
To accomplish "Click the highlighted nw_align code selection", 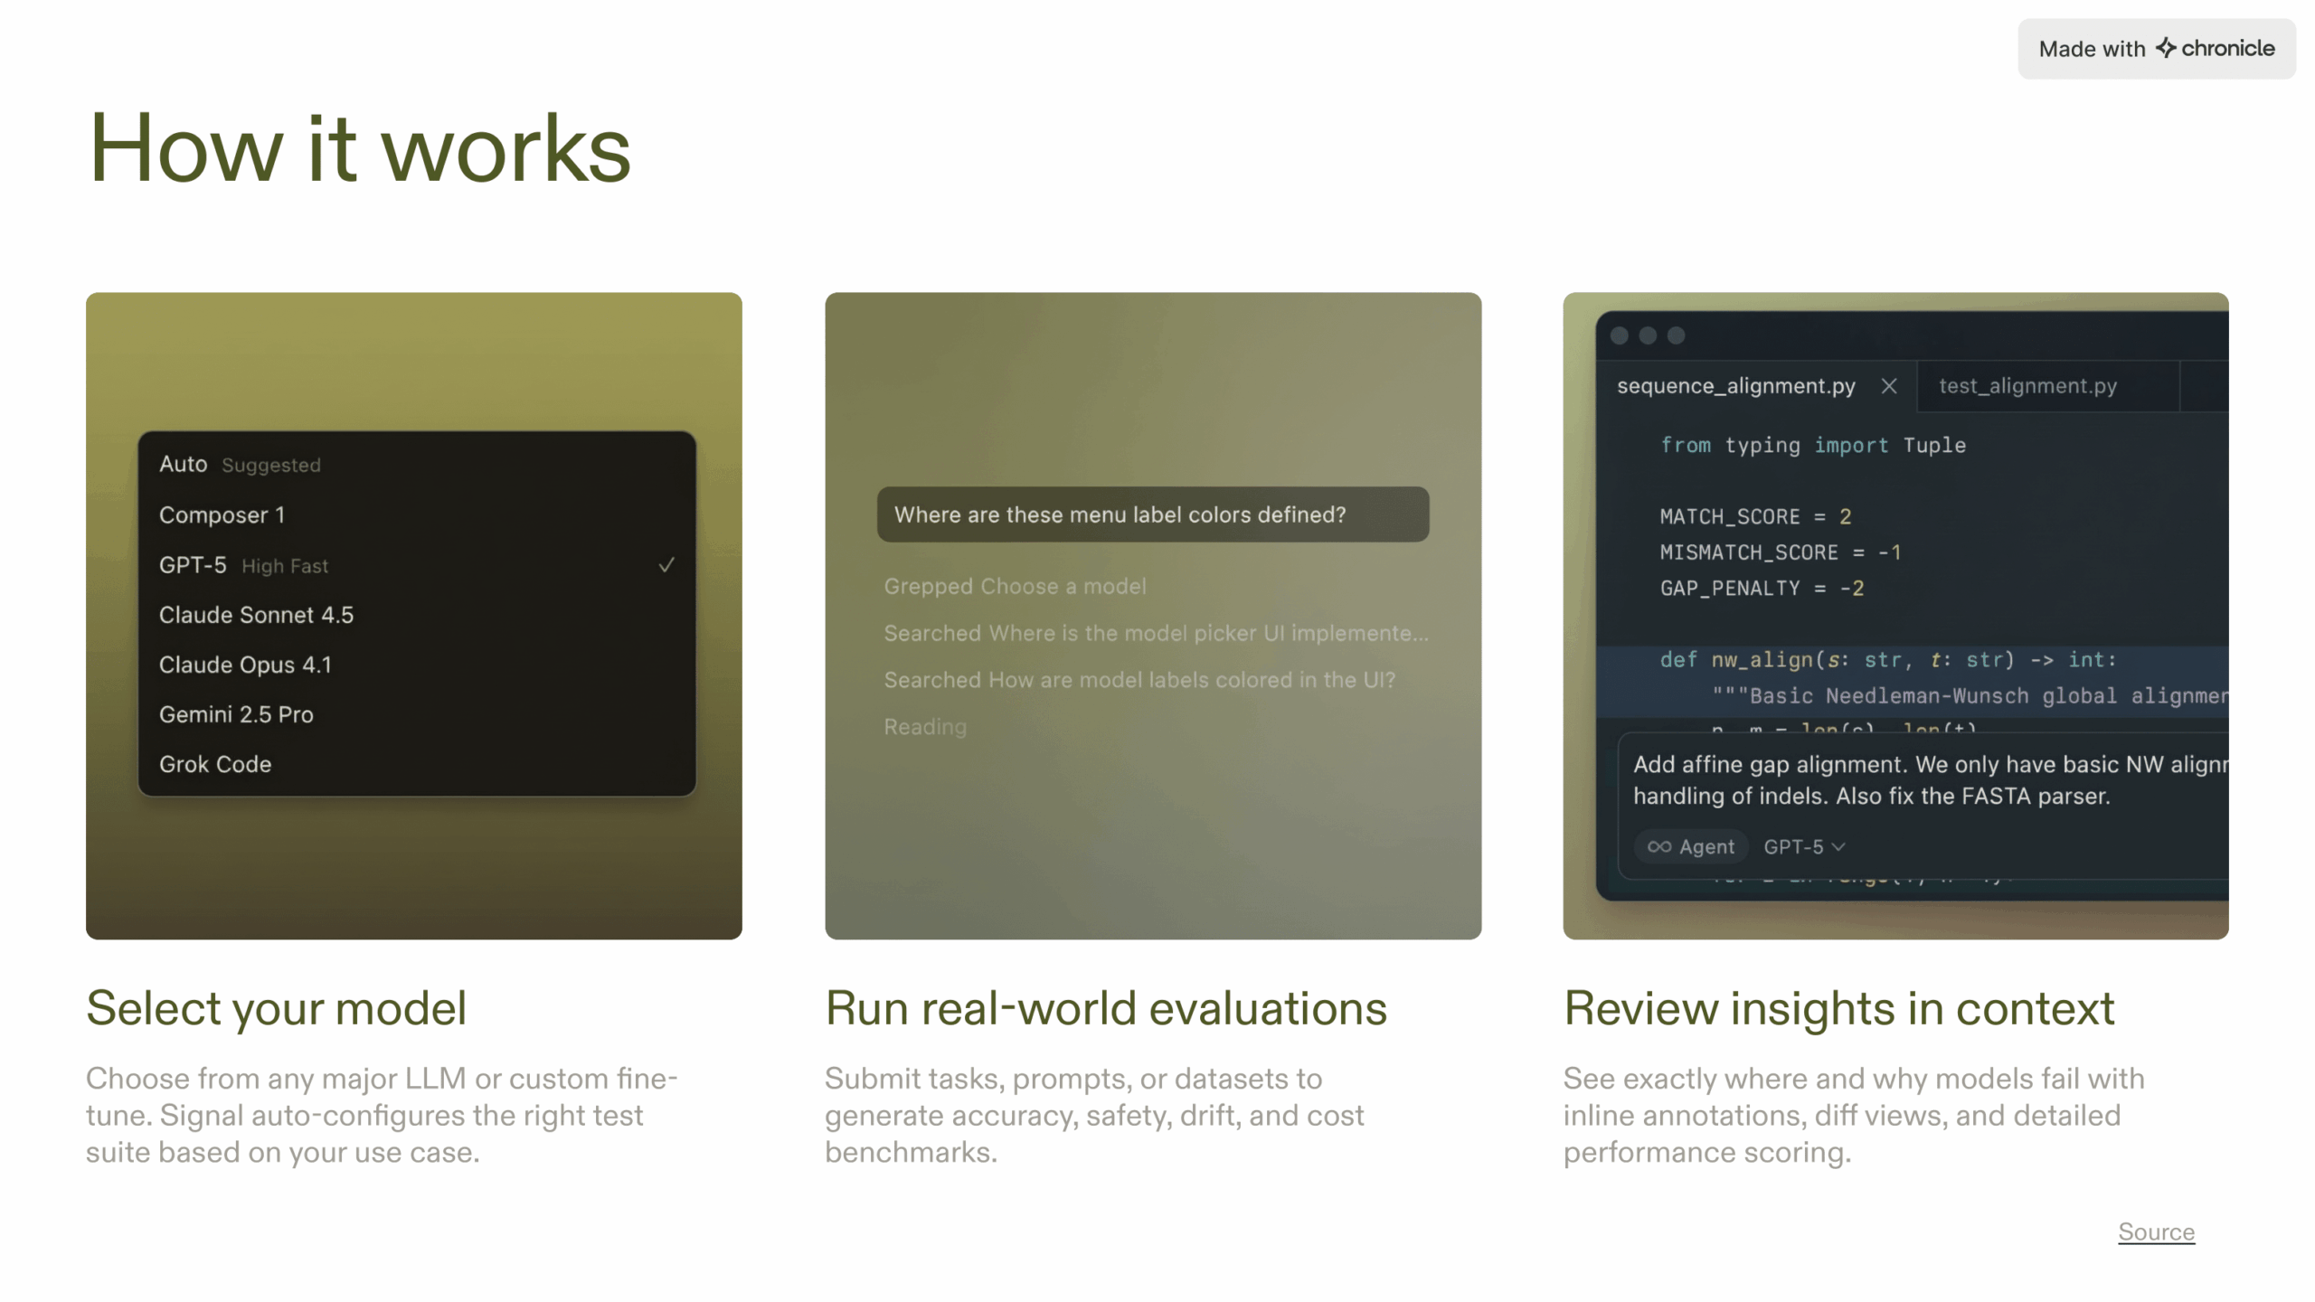I will point(1886,660).
